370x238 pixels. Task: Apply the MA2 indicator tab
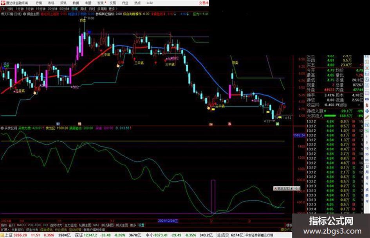coord(96,225)
